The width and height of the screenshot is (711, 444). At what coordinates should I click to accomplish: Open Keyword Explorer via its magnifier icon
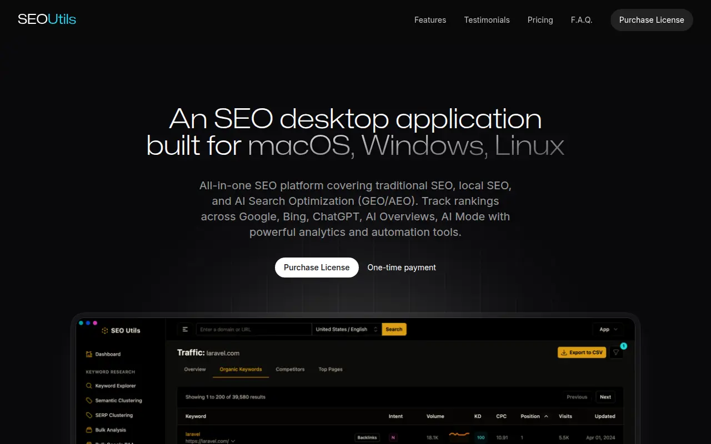coord(89,386)
